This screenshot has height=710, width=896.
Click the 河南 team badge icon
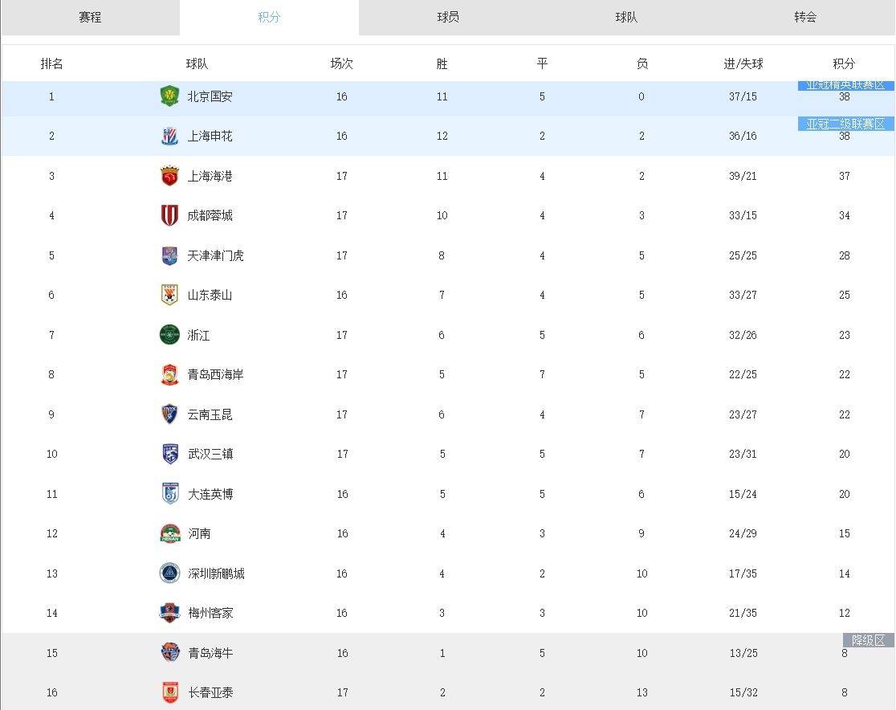click(x=169, y=533)
